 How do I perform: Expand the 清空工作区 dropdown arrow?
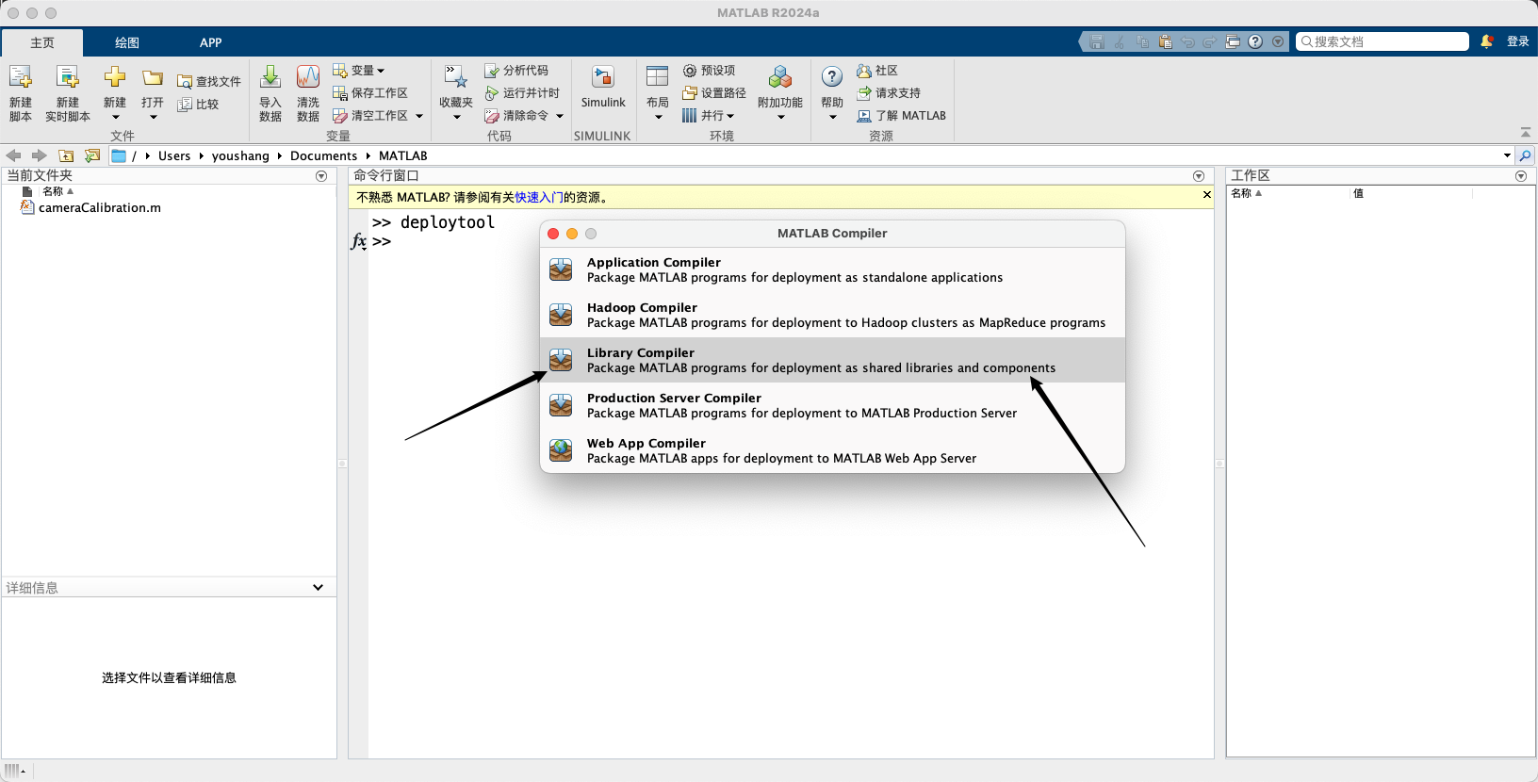(419, 116)
